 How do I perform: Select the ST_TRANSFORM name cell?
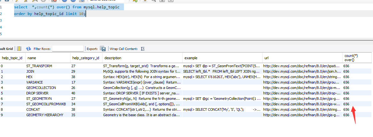48,66
